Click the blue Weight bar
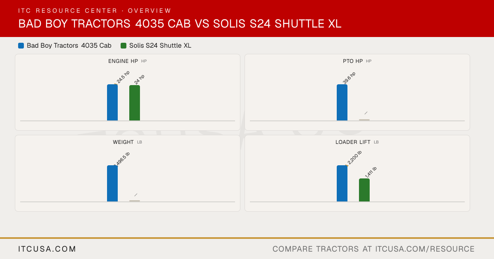 coord(112,183)
